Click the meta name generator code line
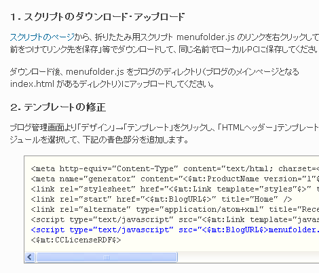 pos(175,179)
